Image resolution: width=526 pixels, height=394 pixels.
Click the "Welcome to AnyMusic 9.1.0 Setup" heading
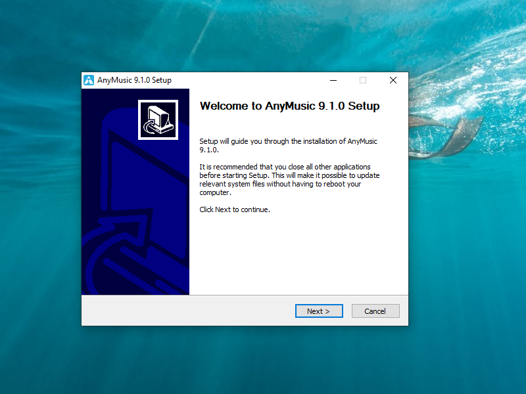(x=289, y=106)
